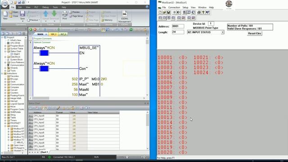The height and width of the screenshot is (162, 288).
Task: Click the ModScan32 context help arrow icon
Action: (207, 12)
